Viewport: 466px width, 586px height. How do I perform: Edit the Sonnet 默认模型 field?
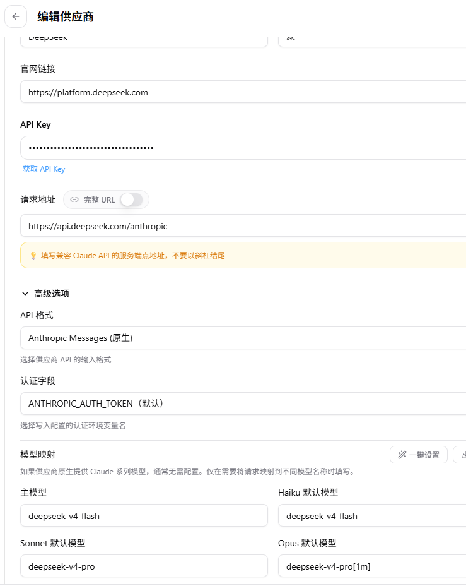[x=144, y=566]
